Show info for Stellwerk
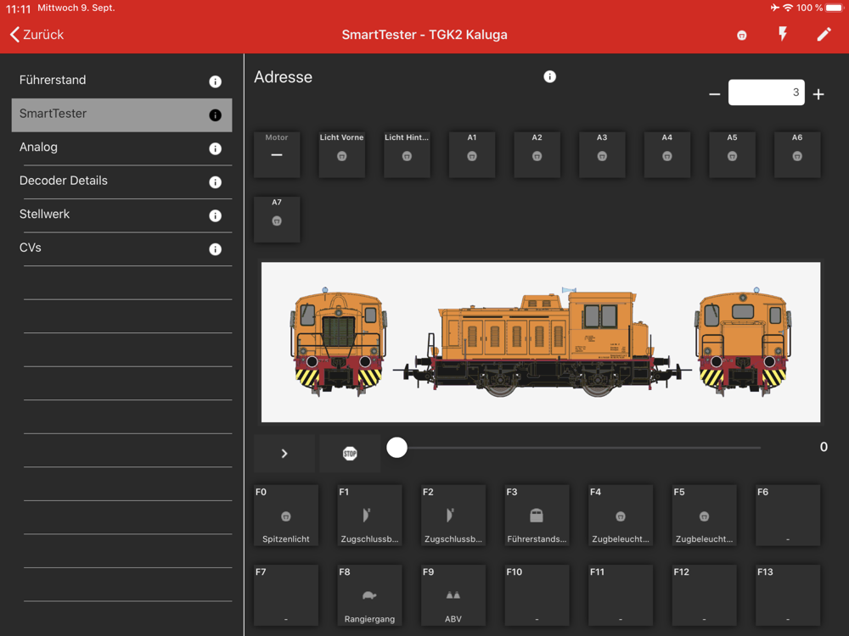Image resolution: width=849 pixels, height=636 pixels. (215, 215)
